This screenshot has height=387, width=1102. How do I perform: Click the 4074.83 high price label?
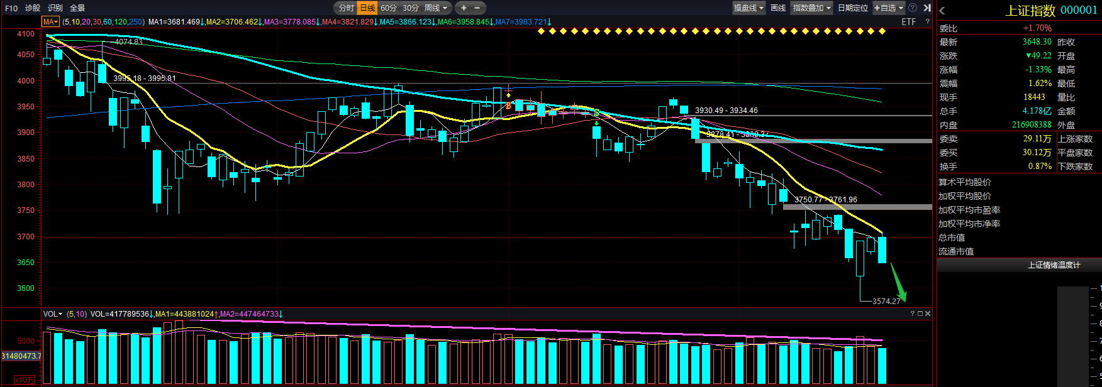(128, 42)
